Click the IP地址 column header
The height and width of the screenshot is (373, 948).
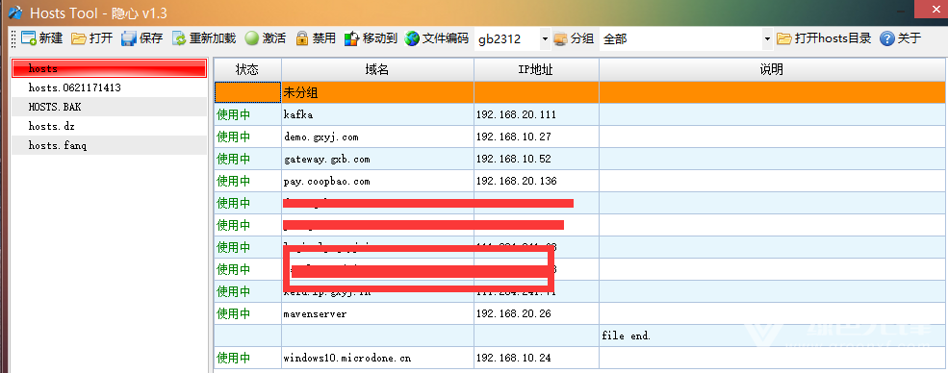[536, 70]
